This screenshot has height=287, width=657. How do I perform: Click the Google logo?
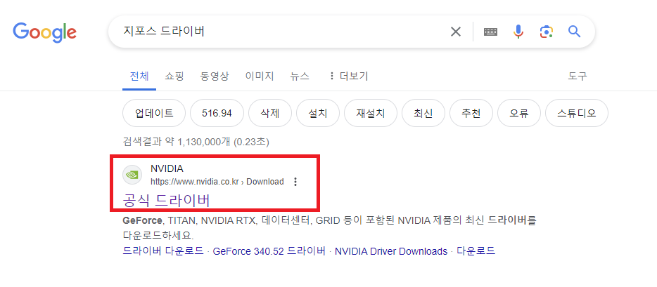click(44, 32)
